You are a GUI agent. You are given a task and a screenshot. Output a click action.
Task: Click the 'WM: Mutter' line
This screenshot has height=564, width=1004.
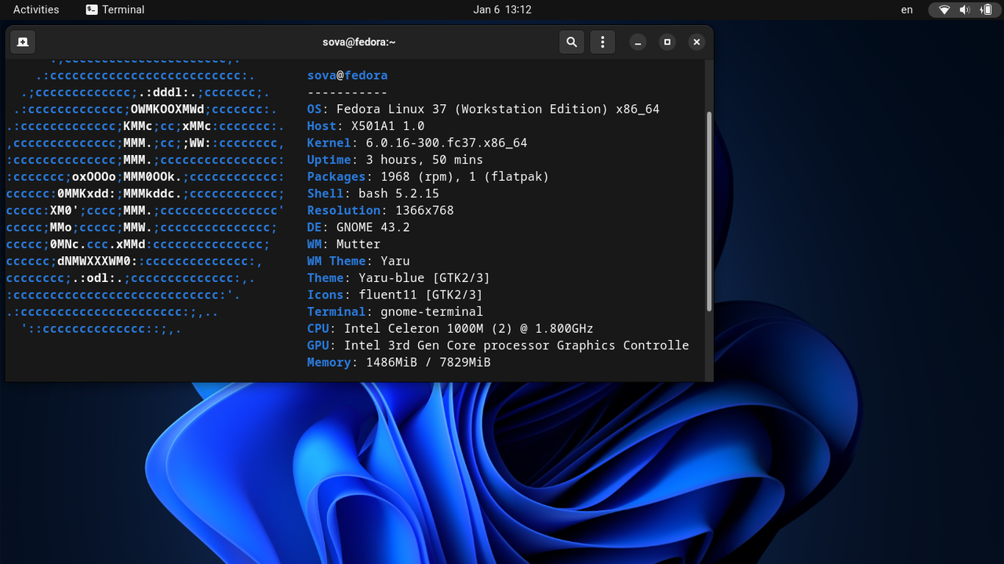344,244
